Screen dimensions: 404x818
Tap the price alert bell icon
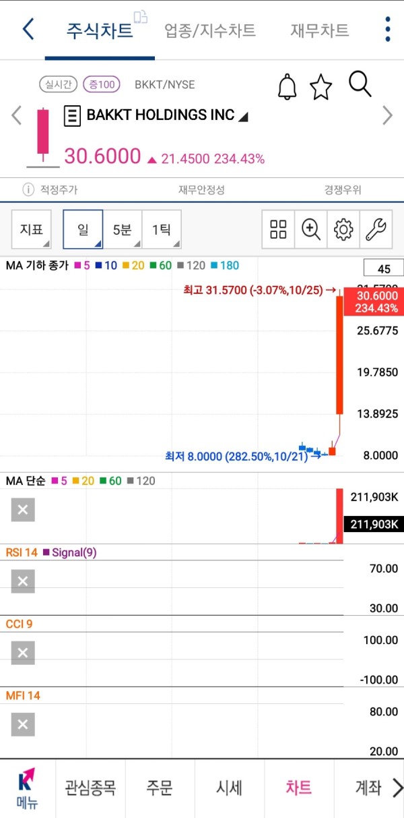(288, 87)
